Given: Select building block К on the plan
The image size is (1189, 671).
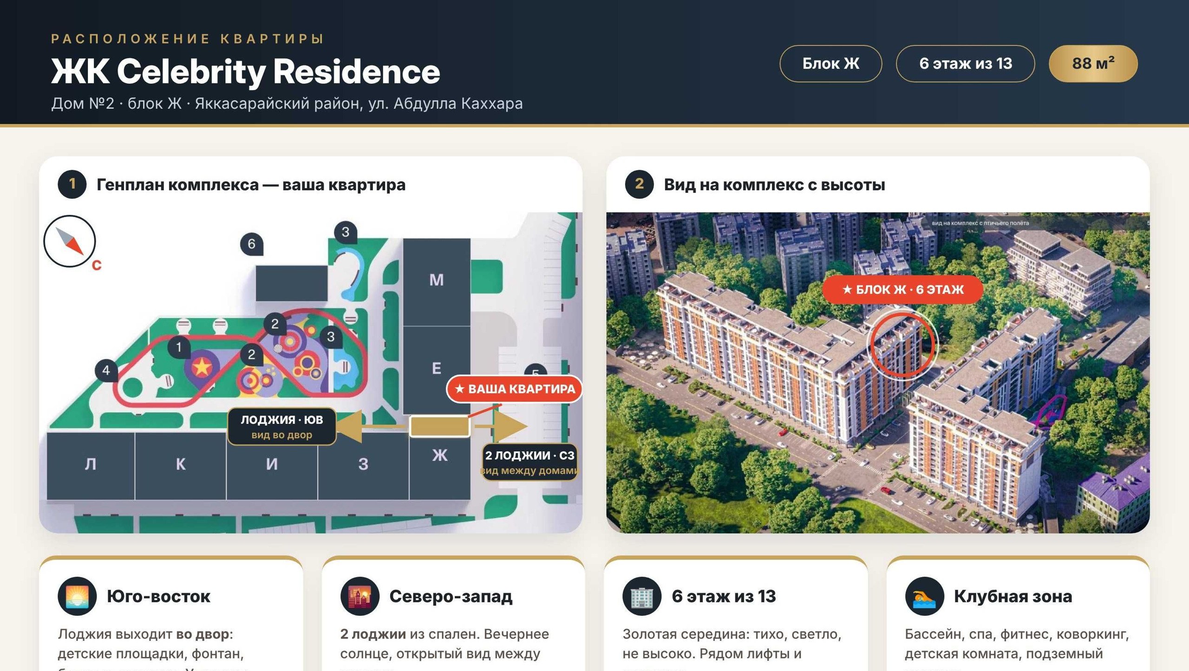Looking at the screenshot, I should coord(181,465).
